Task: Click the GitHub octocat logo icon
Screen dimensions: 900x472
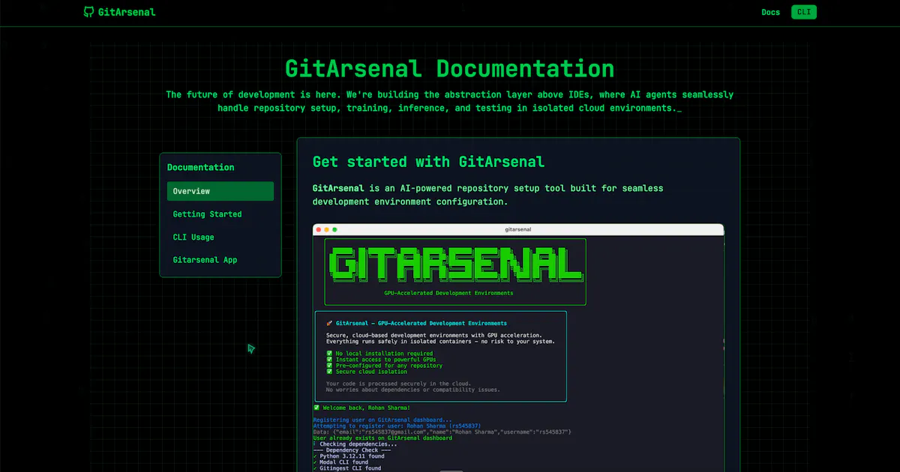Action: coord(89,12)
